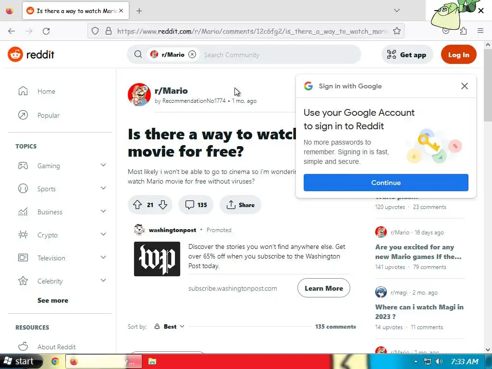Open 'Where can i watch Magi in 2023' post

click(419, 311)
